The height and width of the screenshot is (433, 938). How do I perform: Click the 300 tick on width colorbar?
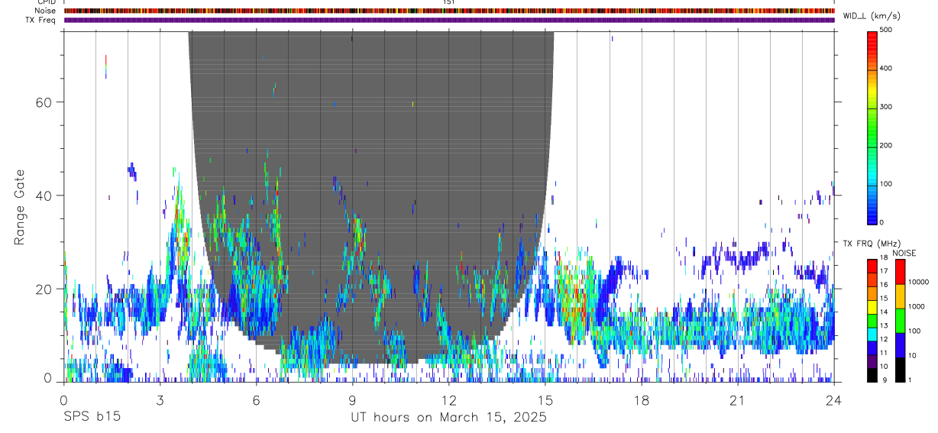coord(886,107)
